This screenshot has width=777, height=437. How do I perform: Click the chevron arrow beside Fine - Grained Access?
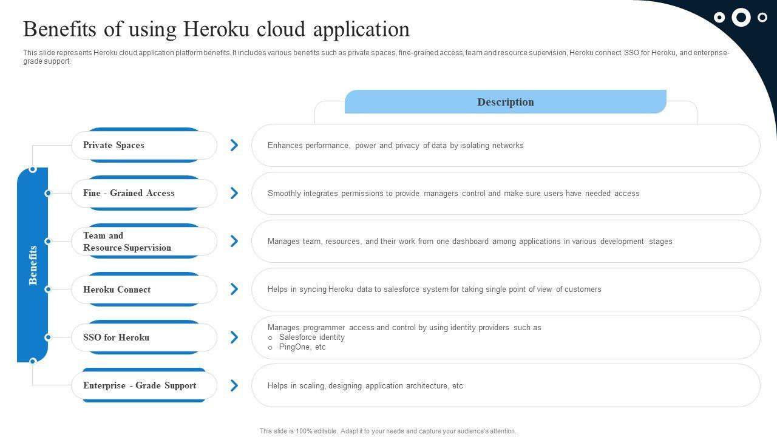tap(234, 193)
